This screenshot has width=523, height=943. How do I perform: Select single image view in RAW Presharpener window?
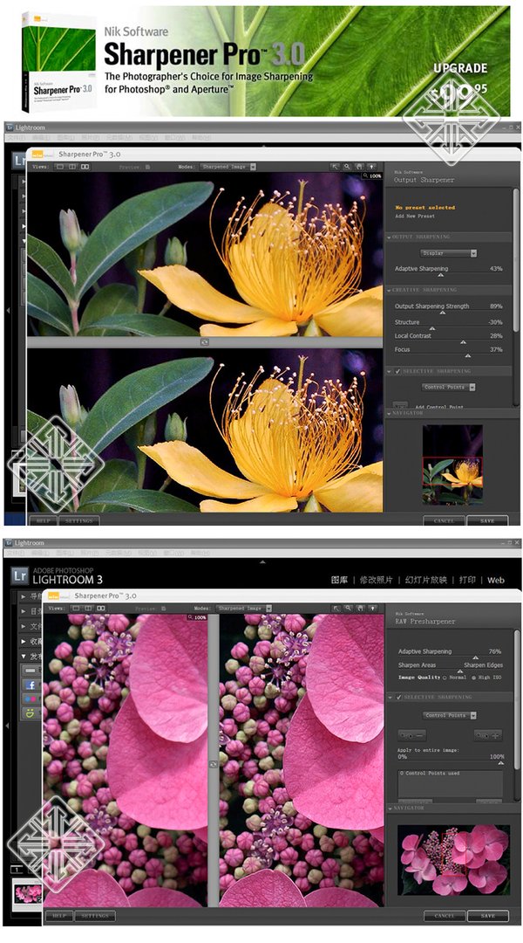coord(76,608)
